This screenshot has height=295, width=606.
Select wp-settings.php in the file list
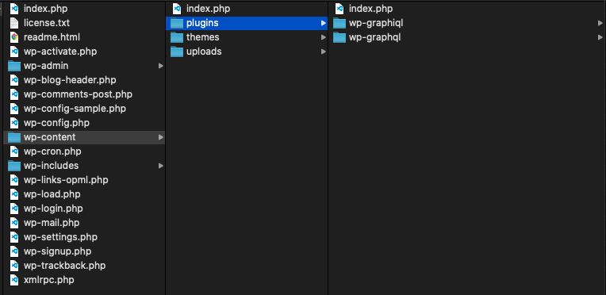tap(84, 237)
